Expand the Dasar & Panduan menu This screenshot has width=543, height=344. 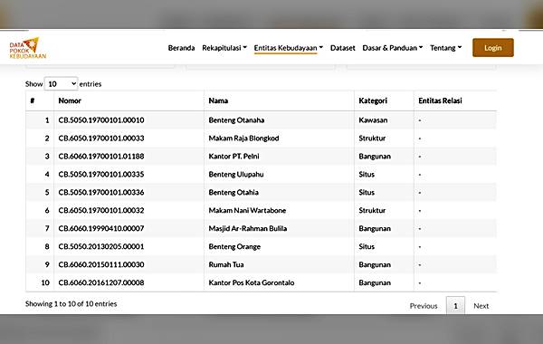pos(393,48)
